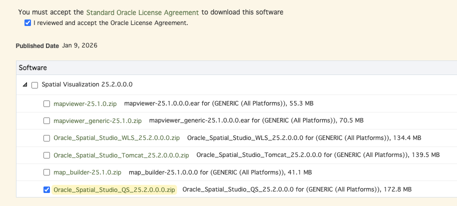Download map_builder-25.1.0.zip via its link
The width and height of the screenshot is (457, 206).
pos(87,172)
